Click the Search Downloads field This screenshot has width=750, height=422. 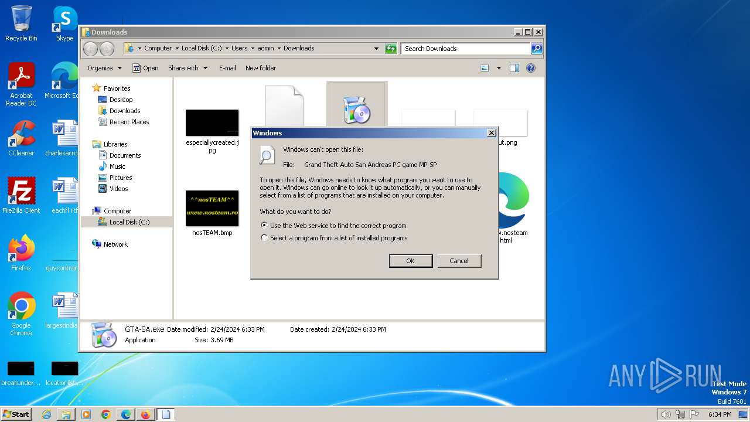[466, 49]
